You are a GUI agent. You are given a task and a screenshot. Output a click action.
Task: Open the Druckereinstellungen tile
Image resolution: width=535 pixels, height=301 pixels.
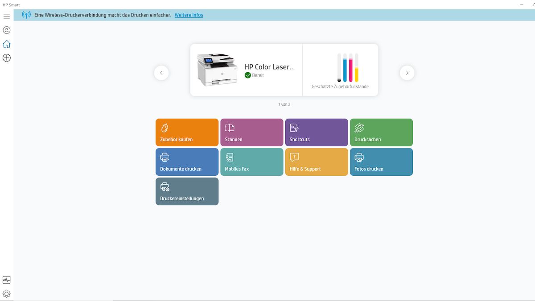187,191
